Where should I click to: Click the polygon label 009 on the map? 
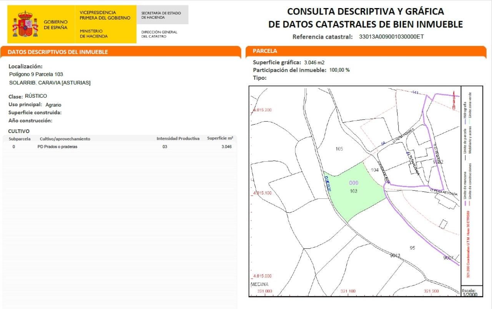pos(354,183)
